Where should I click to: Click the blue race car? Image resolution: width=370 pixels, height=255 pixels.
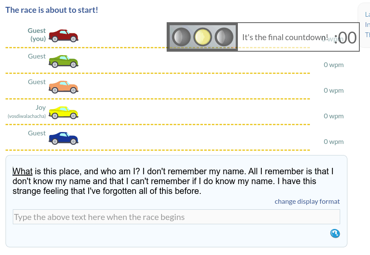click(64, 138)
